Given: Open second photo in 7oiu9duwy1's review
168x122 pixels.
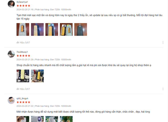Looking at the screenshot, I should [x=37, y=76].
